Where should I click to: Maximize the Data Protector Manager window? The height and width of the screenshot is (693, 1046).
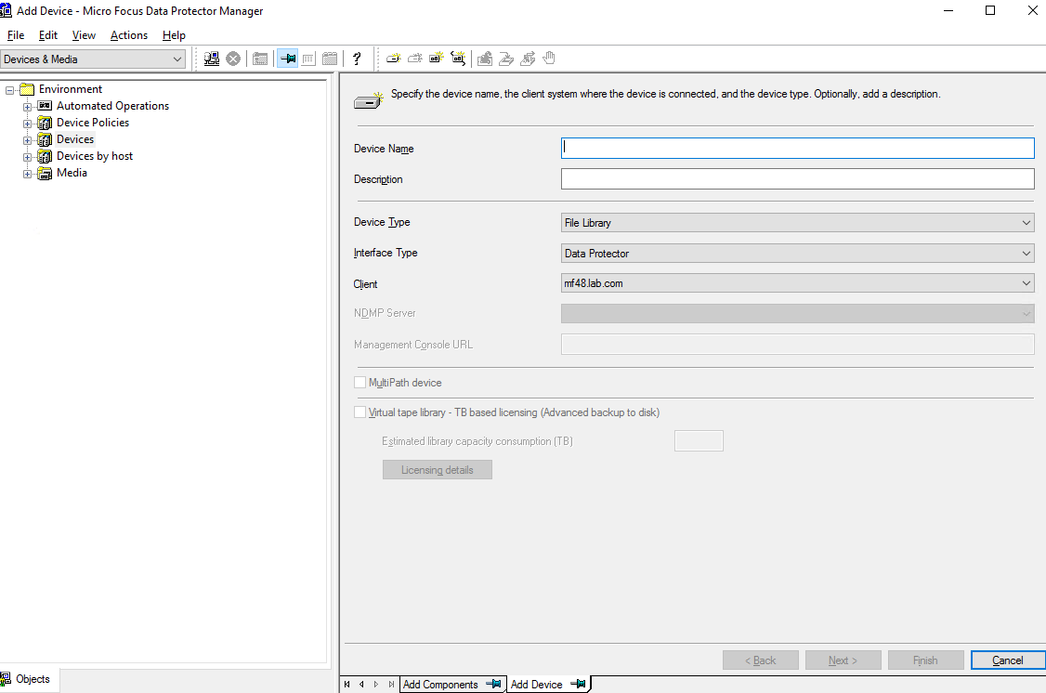click(x=990, y=10)
